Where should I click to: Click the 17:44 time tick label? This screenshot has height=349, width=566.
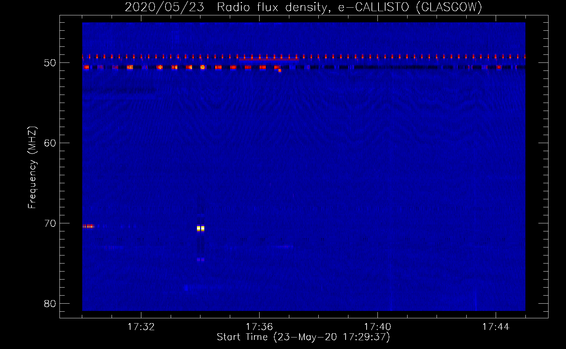point(496,327)
